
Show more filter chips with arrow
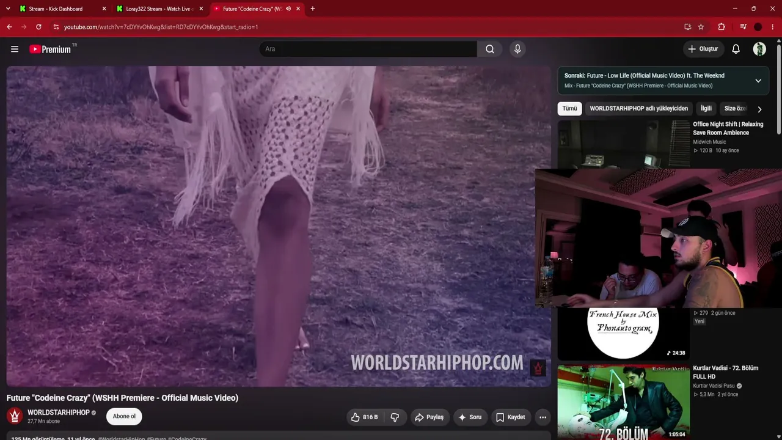(759, 109)
